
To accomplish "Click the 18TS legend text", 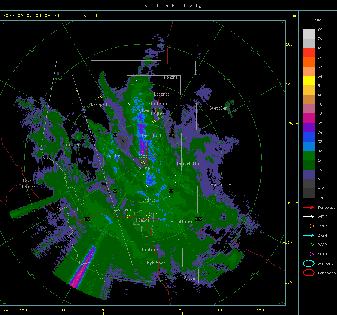I will coord(322,254).
